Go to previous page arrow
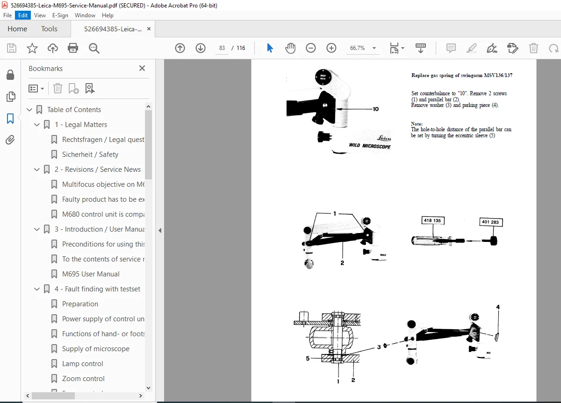 [180, 48]
